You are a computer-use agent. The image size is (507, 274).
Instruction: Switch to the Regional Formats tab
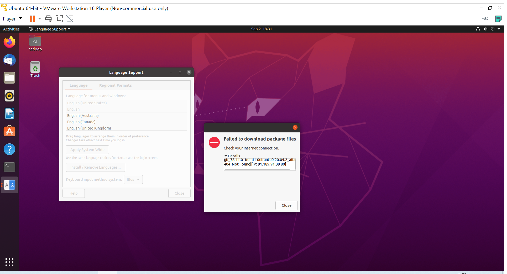pos(116,85)
